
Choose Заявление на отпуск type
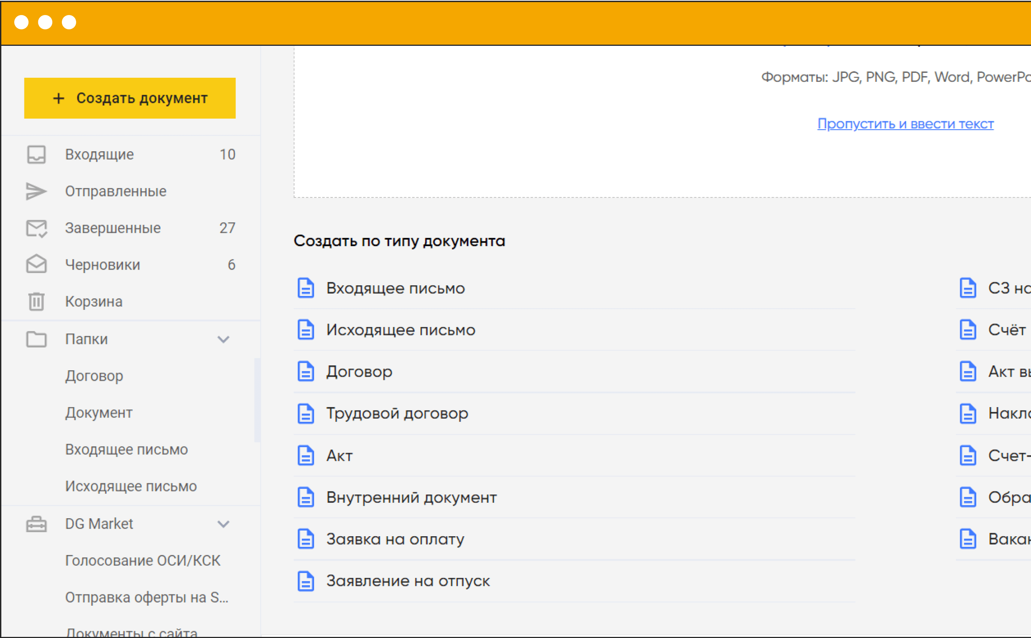click(408, 581)
